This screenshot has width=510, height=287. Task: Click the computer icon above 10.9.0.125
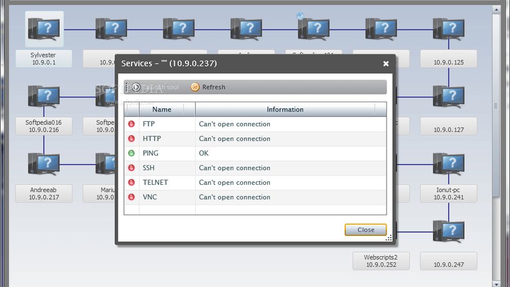449,29
